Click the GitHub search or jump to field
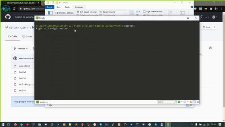The width and height of the screenshot is (225, 127). pos(24,17)
